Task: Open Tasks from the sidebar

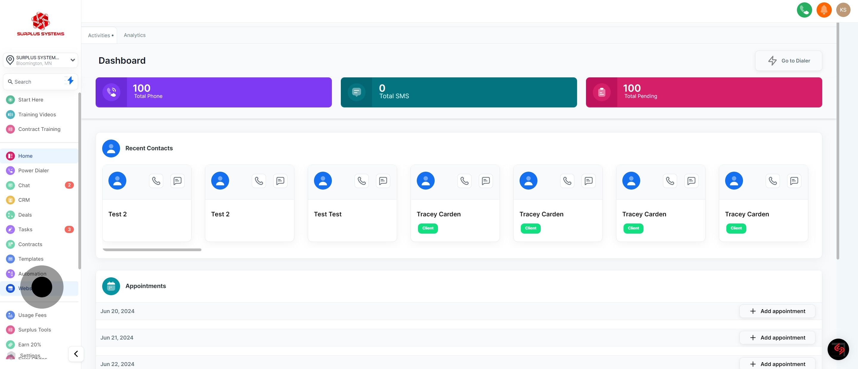Action: pos(25,229)
